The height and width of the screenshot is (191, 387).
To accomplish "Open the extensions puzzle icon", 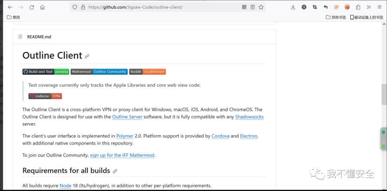I will [x=358, y=7].
